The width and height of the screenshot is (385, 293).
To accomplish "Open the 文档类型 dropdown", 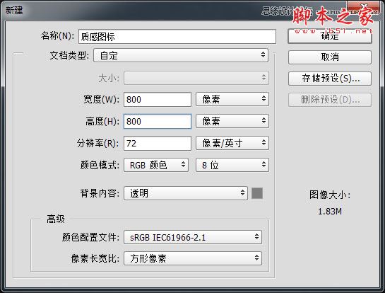I will 181,55.
